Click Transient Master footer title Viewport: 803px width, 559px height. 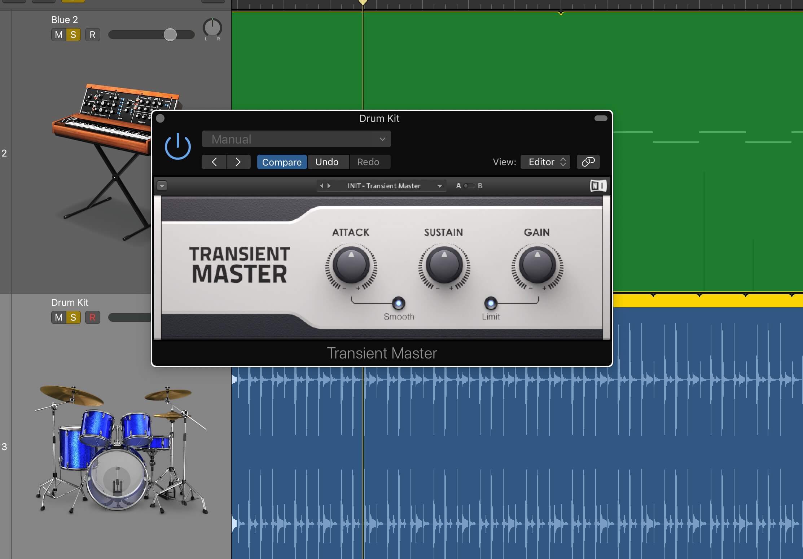382,353
